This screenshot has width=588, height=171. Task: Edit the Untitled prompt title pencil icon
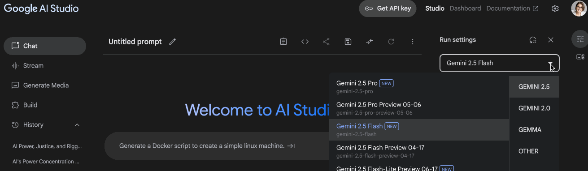173,42
